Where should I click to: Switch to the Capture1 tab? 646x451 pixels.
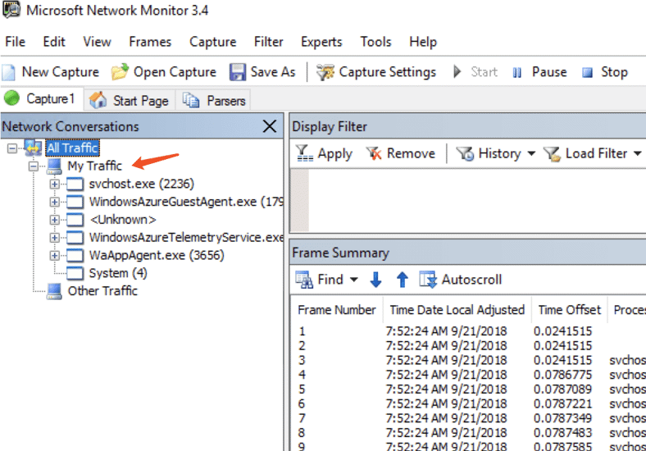click(40, 98)
